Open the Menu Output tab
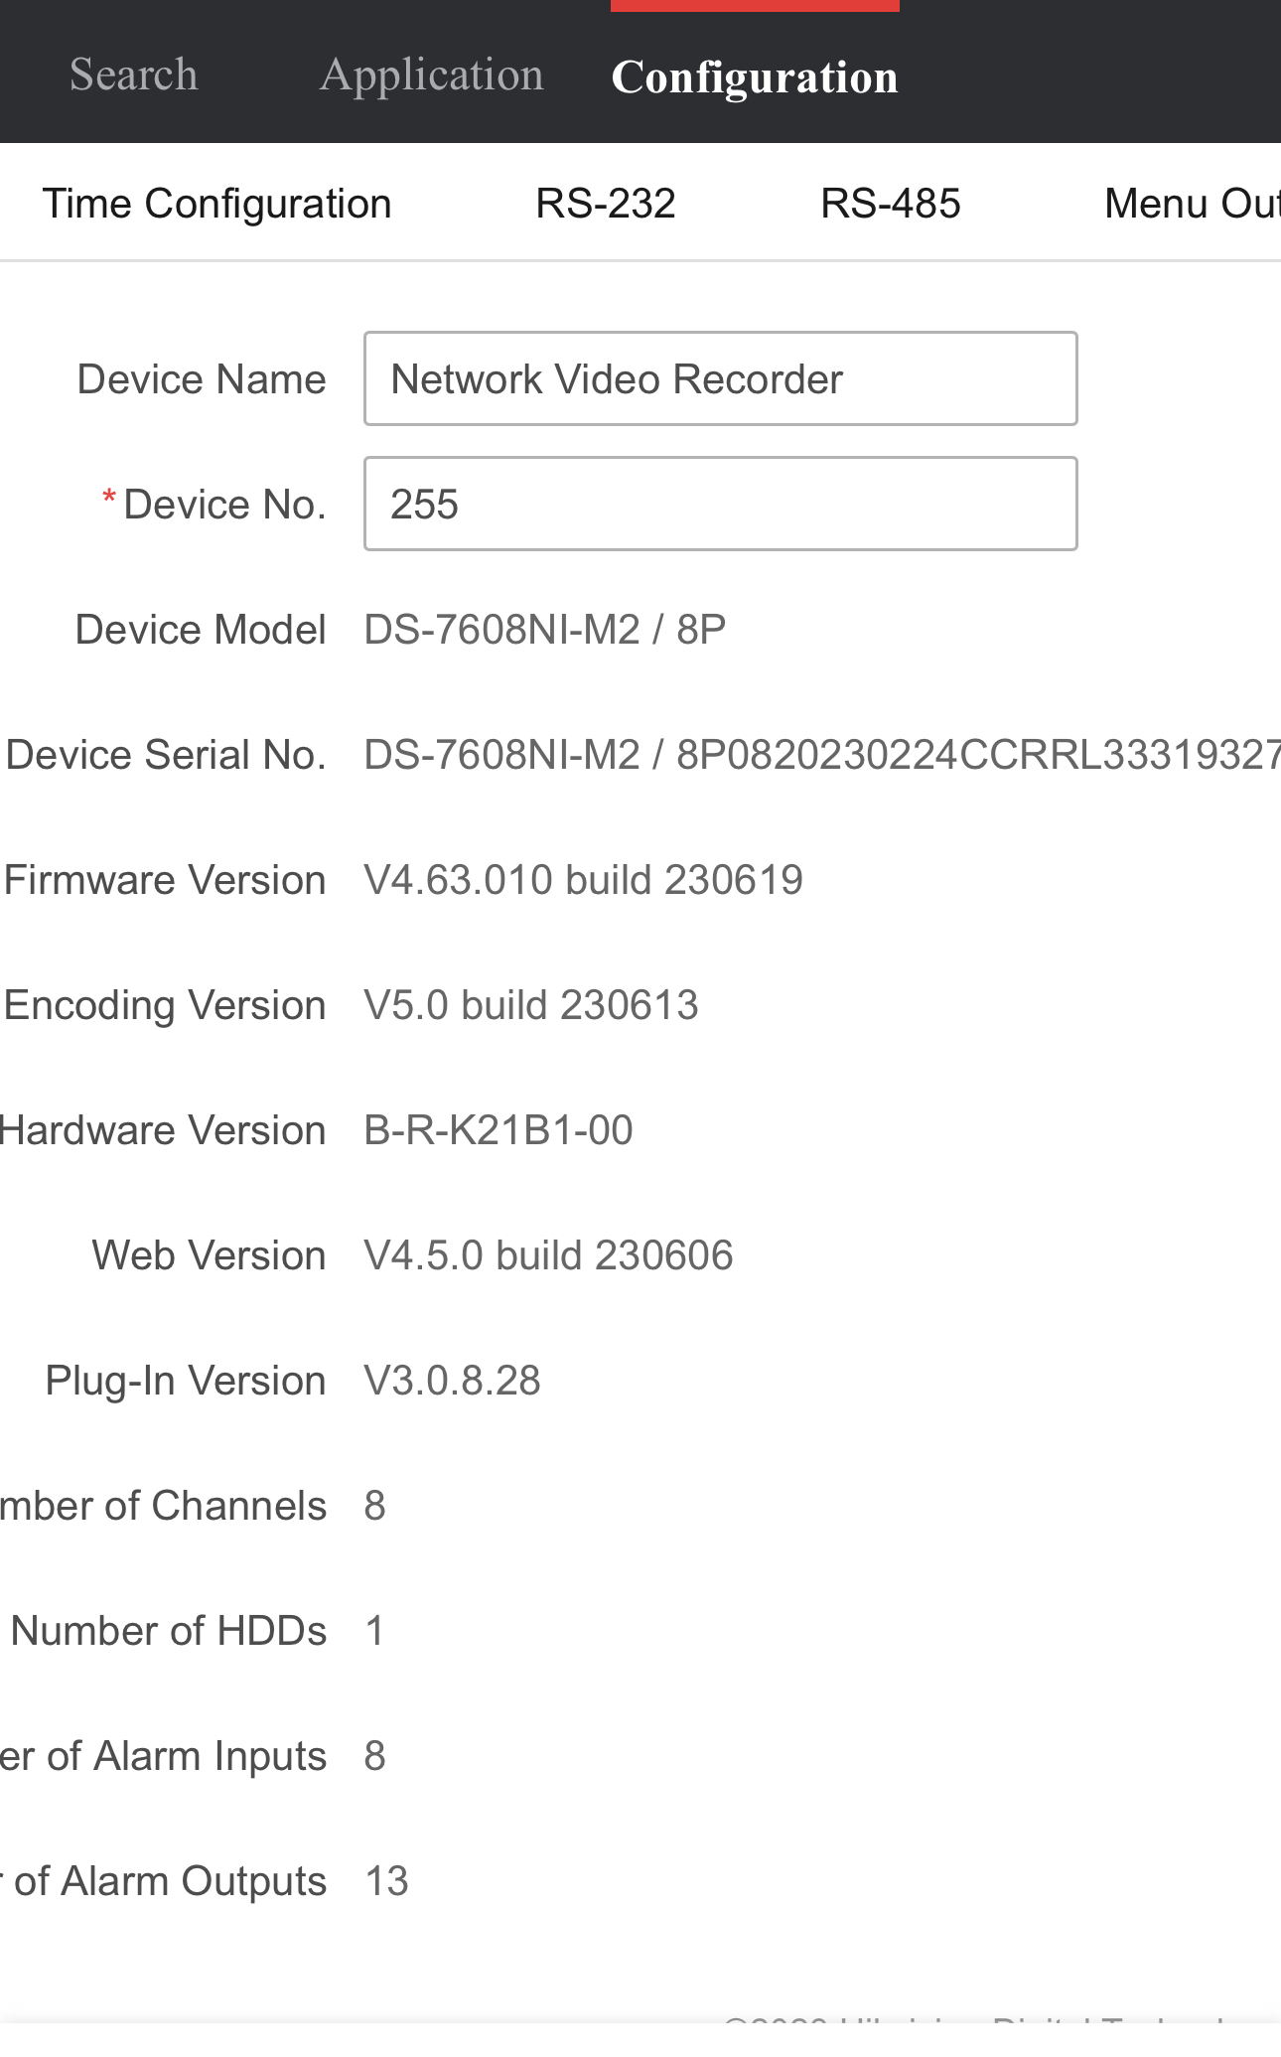Image resolution: width=1281 pixels, height=2057 pixels. [1192, 204]
